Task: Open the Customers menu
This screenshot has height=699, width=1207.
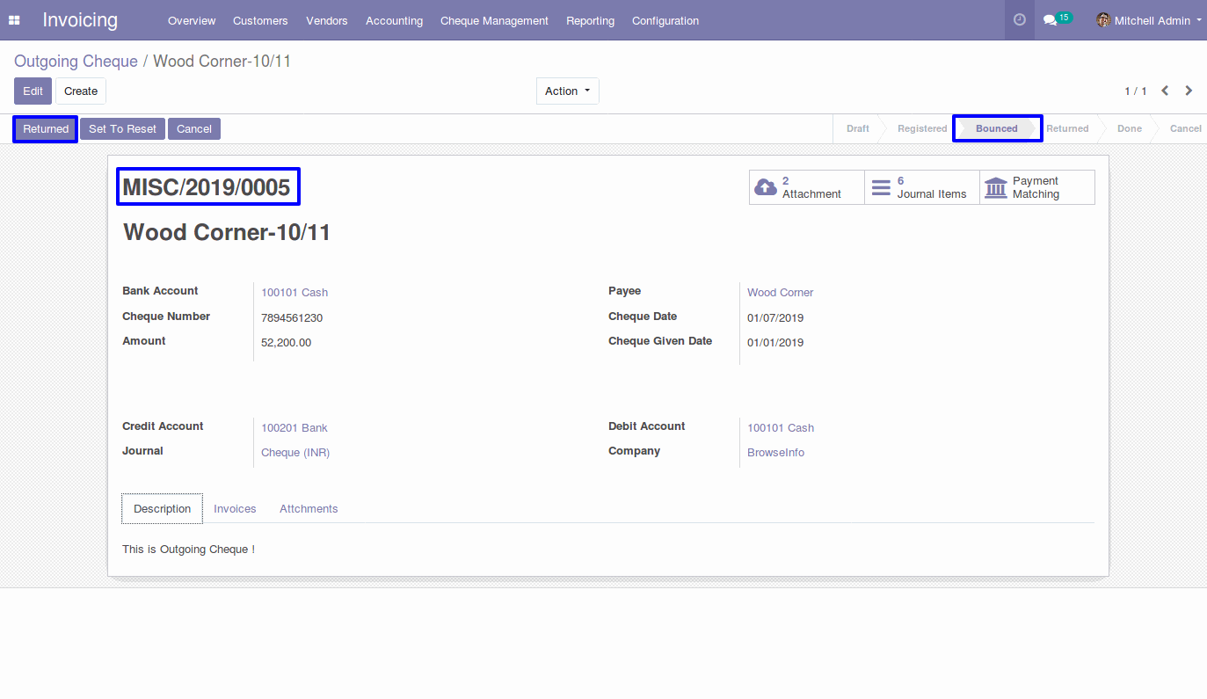Action: click(x=260, y=20)
